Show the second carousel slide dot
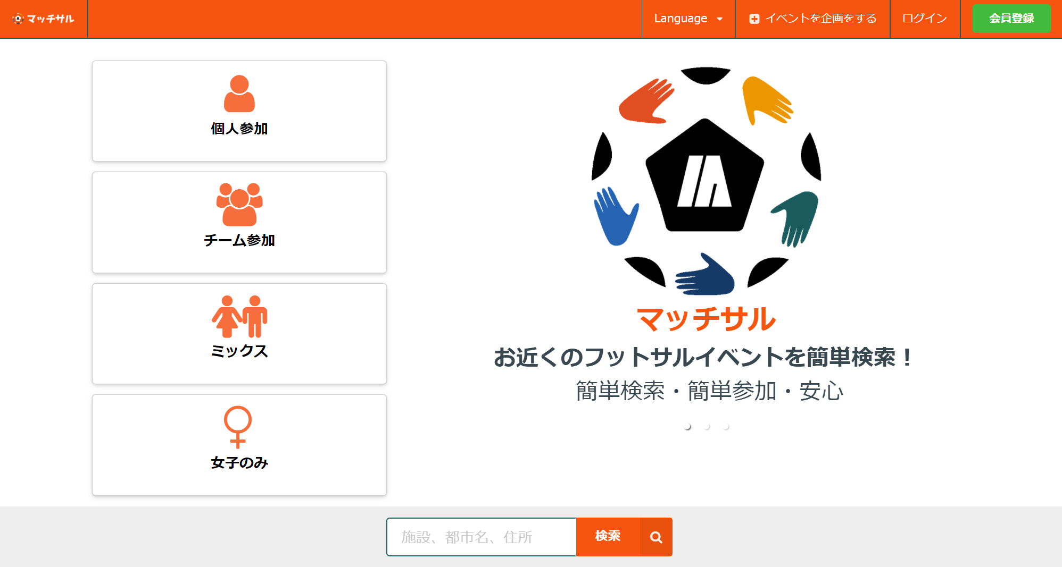 (x=707, y=427)
